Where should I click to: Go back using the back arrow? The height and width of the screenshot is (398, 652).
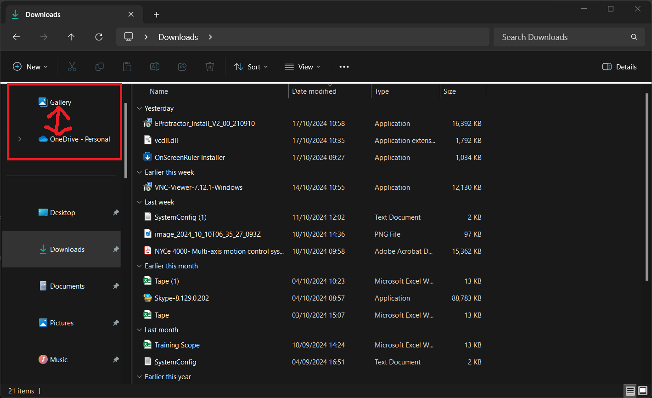click(17, 37)
